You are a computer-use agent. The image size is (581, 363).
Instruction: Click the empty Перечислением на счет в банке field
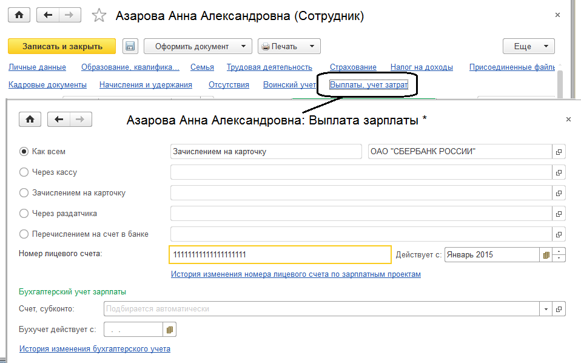click(x=361, y=234)
